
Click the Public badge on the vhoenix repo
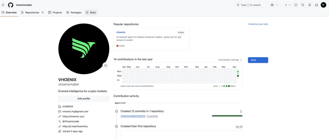click(181, 32)
